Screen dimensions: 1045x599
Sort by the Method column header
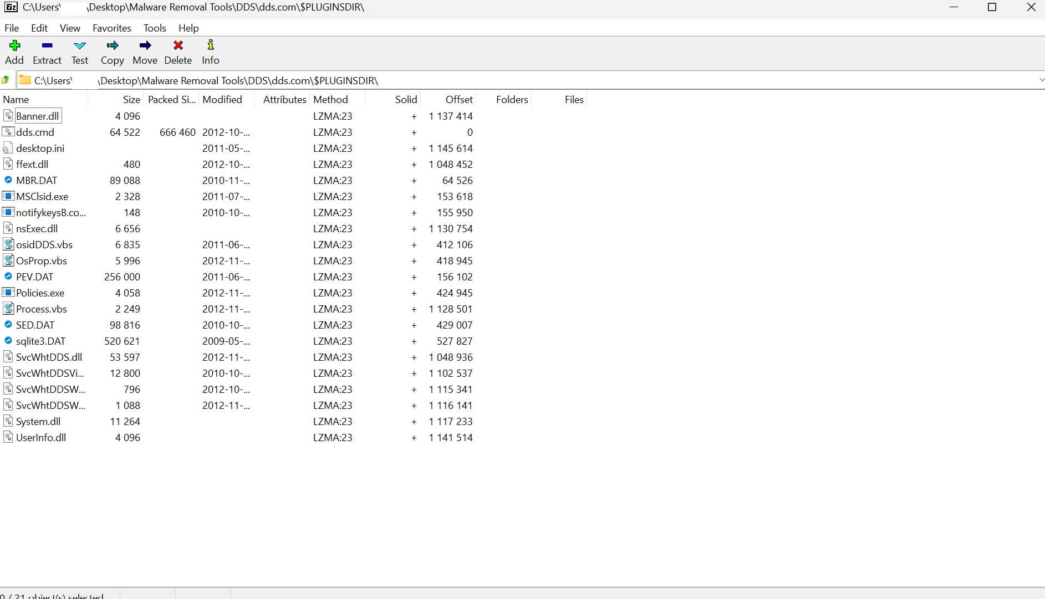tap(337, 99)
